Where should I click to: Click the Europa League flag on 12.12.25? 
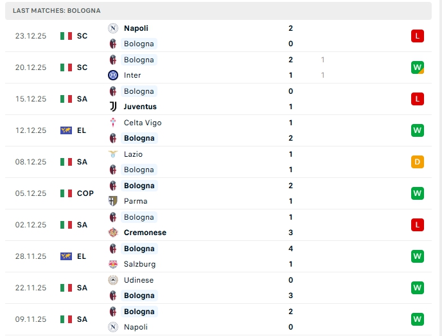(x=66, y=130)
